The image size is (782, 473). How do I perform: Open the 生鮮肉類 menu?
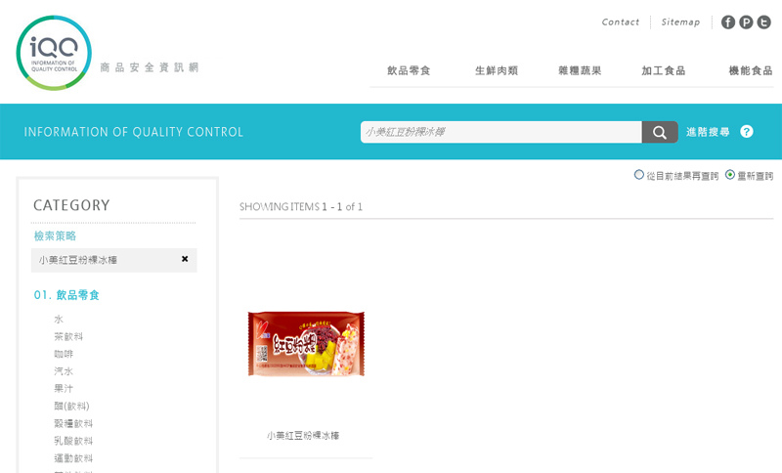pos(497,70)
